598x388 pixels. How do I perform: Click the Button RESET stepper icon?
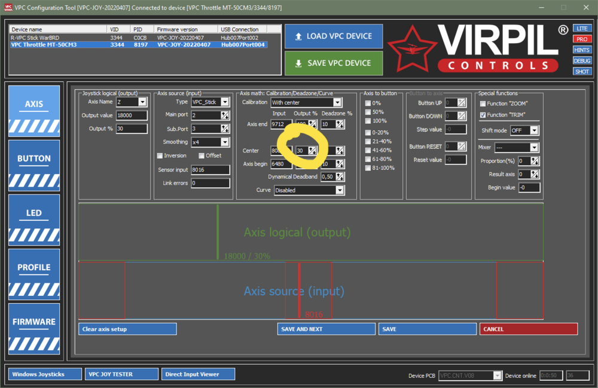(x=462, y=146)
